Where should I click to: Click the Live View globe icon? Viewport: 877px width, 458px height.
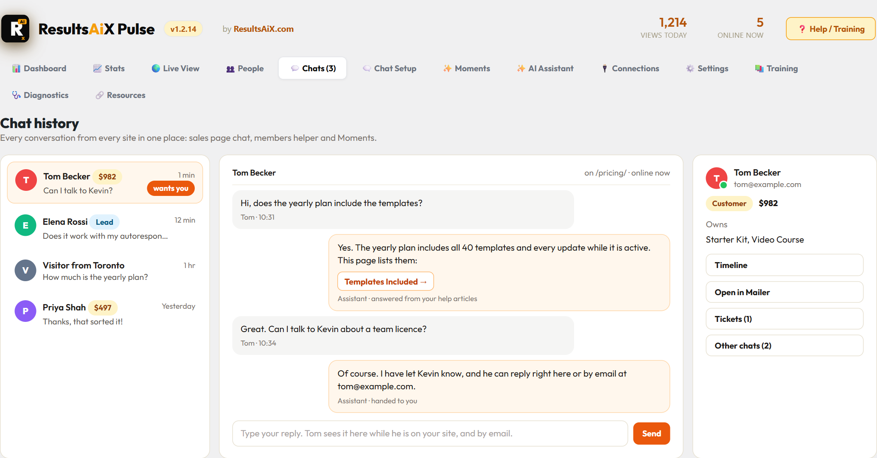tap(156, 68)
